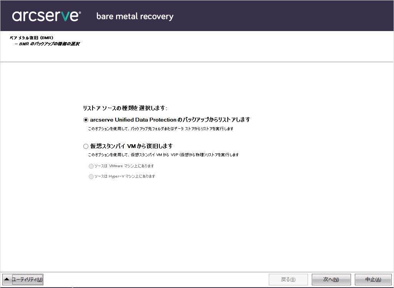Image resolution: width=394 pixels, height=288 pixels.
Task: Go back with the 戻る(B) button
Action: pyautogui.click(x=288, y=279)
